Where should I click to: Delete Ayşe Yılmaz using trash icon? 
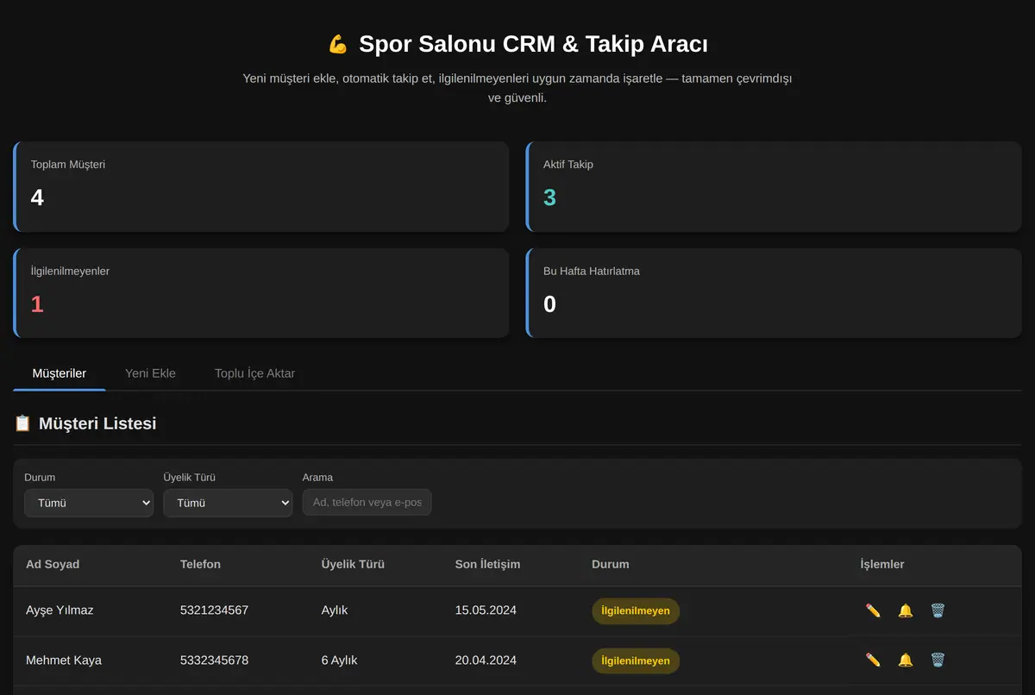(938, 610)
